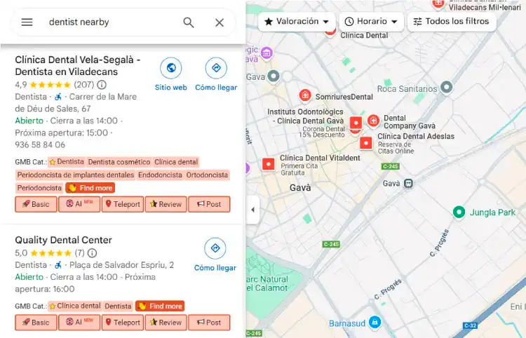The image size is (526, 338).
Task: Click phone number 936 58 84 06
Action: click(40, 145)
